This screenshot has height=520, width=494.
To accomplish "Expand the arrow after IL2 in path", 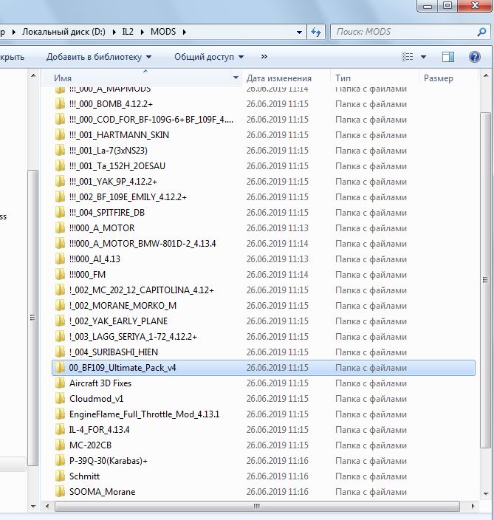I will click(143, 32).
